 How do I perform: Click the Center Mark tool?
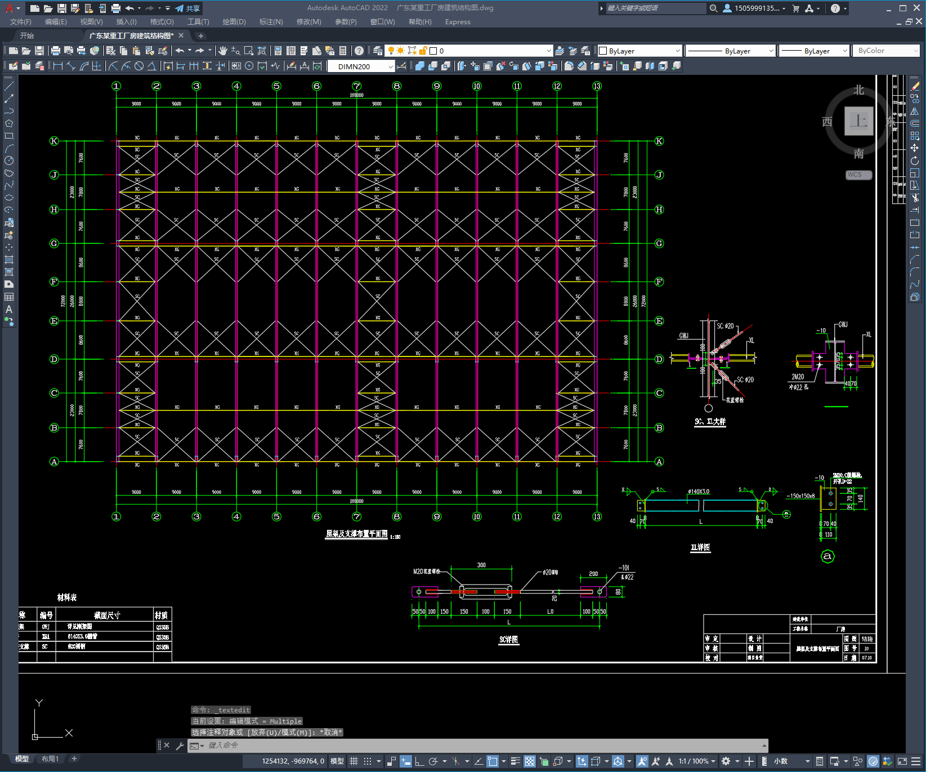point(249,66)
